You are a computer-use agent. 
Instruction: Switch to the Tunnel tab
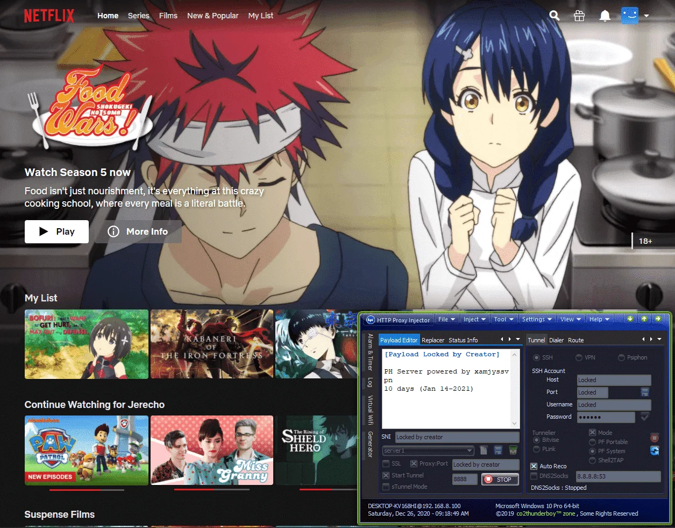536,340
